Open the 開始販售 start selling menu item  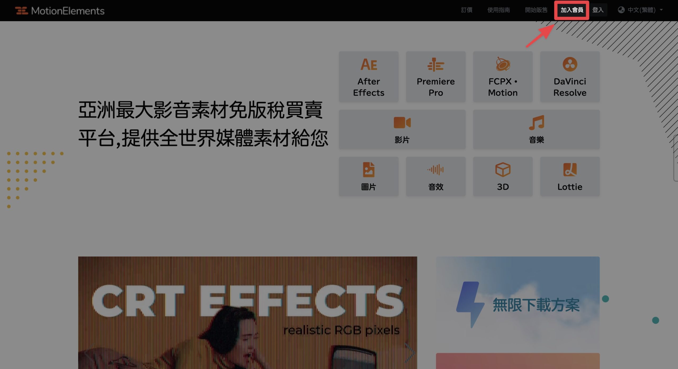tap(536, 10)
